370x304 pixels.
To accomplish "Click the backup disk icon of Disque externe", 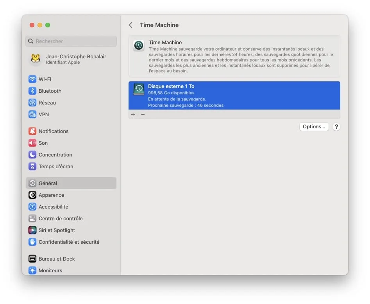I will point(139,89).
